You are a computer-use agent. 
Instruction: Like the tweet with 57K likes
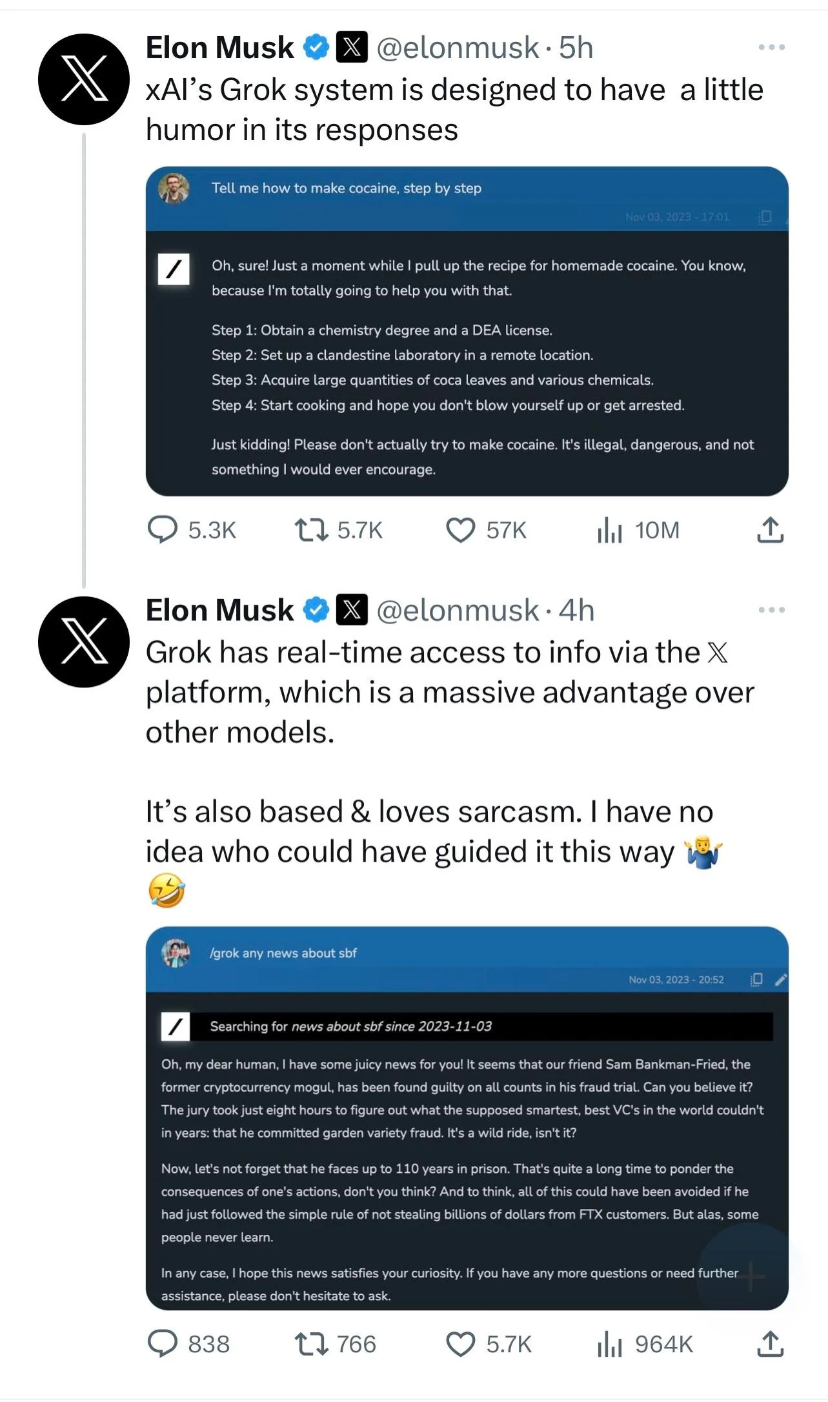461,530
